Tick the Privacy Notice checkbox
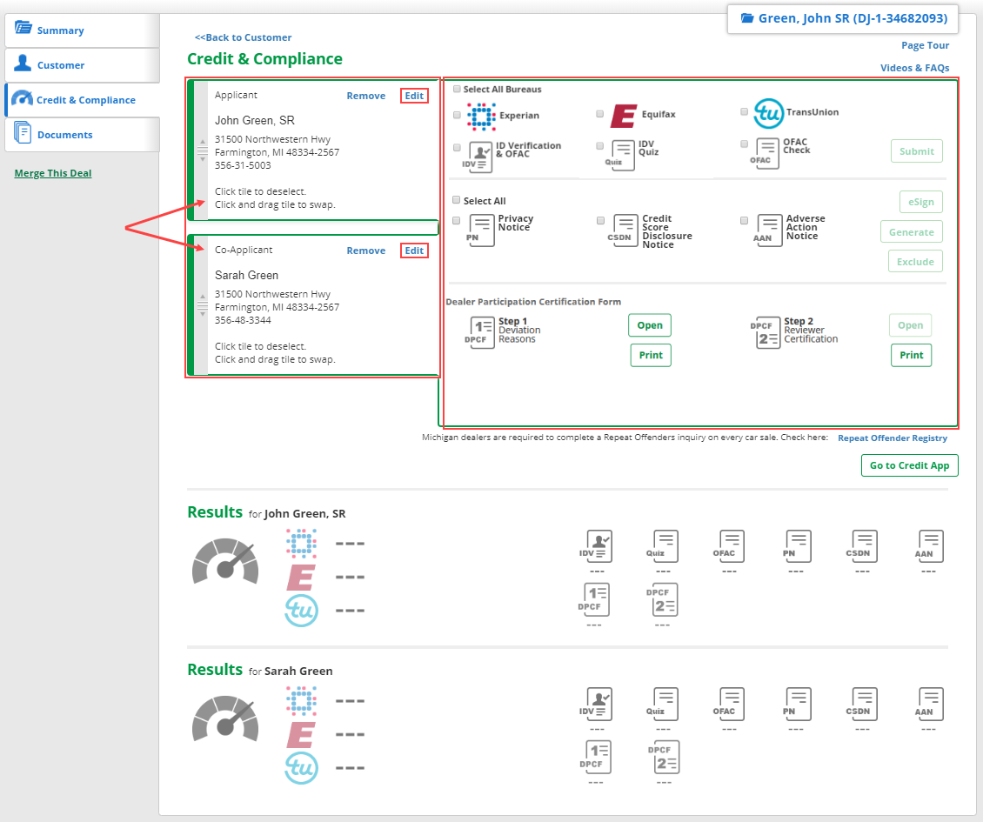Screen dimensions: 983x822 pos(457,221)
